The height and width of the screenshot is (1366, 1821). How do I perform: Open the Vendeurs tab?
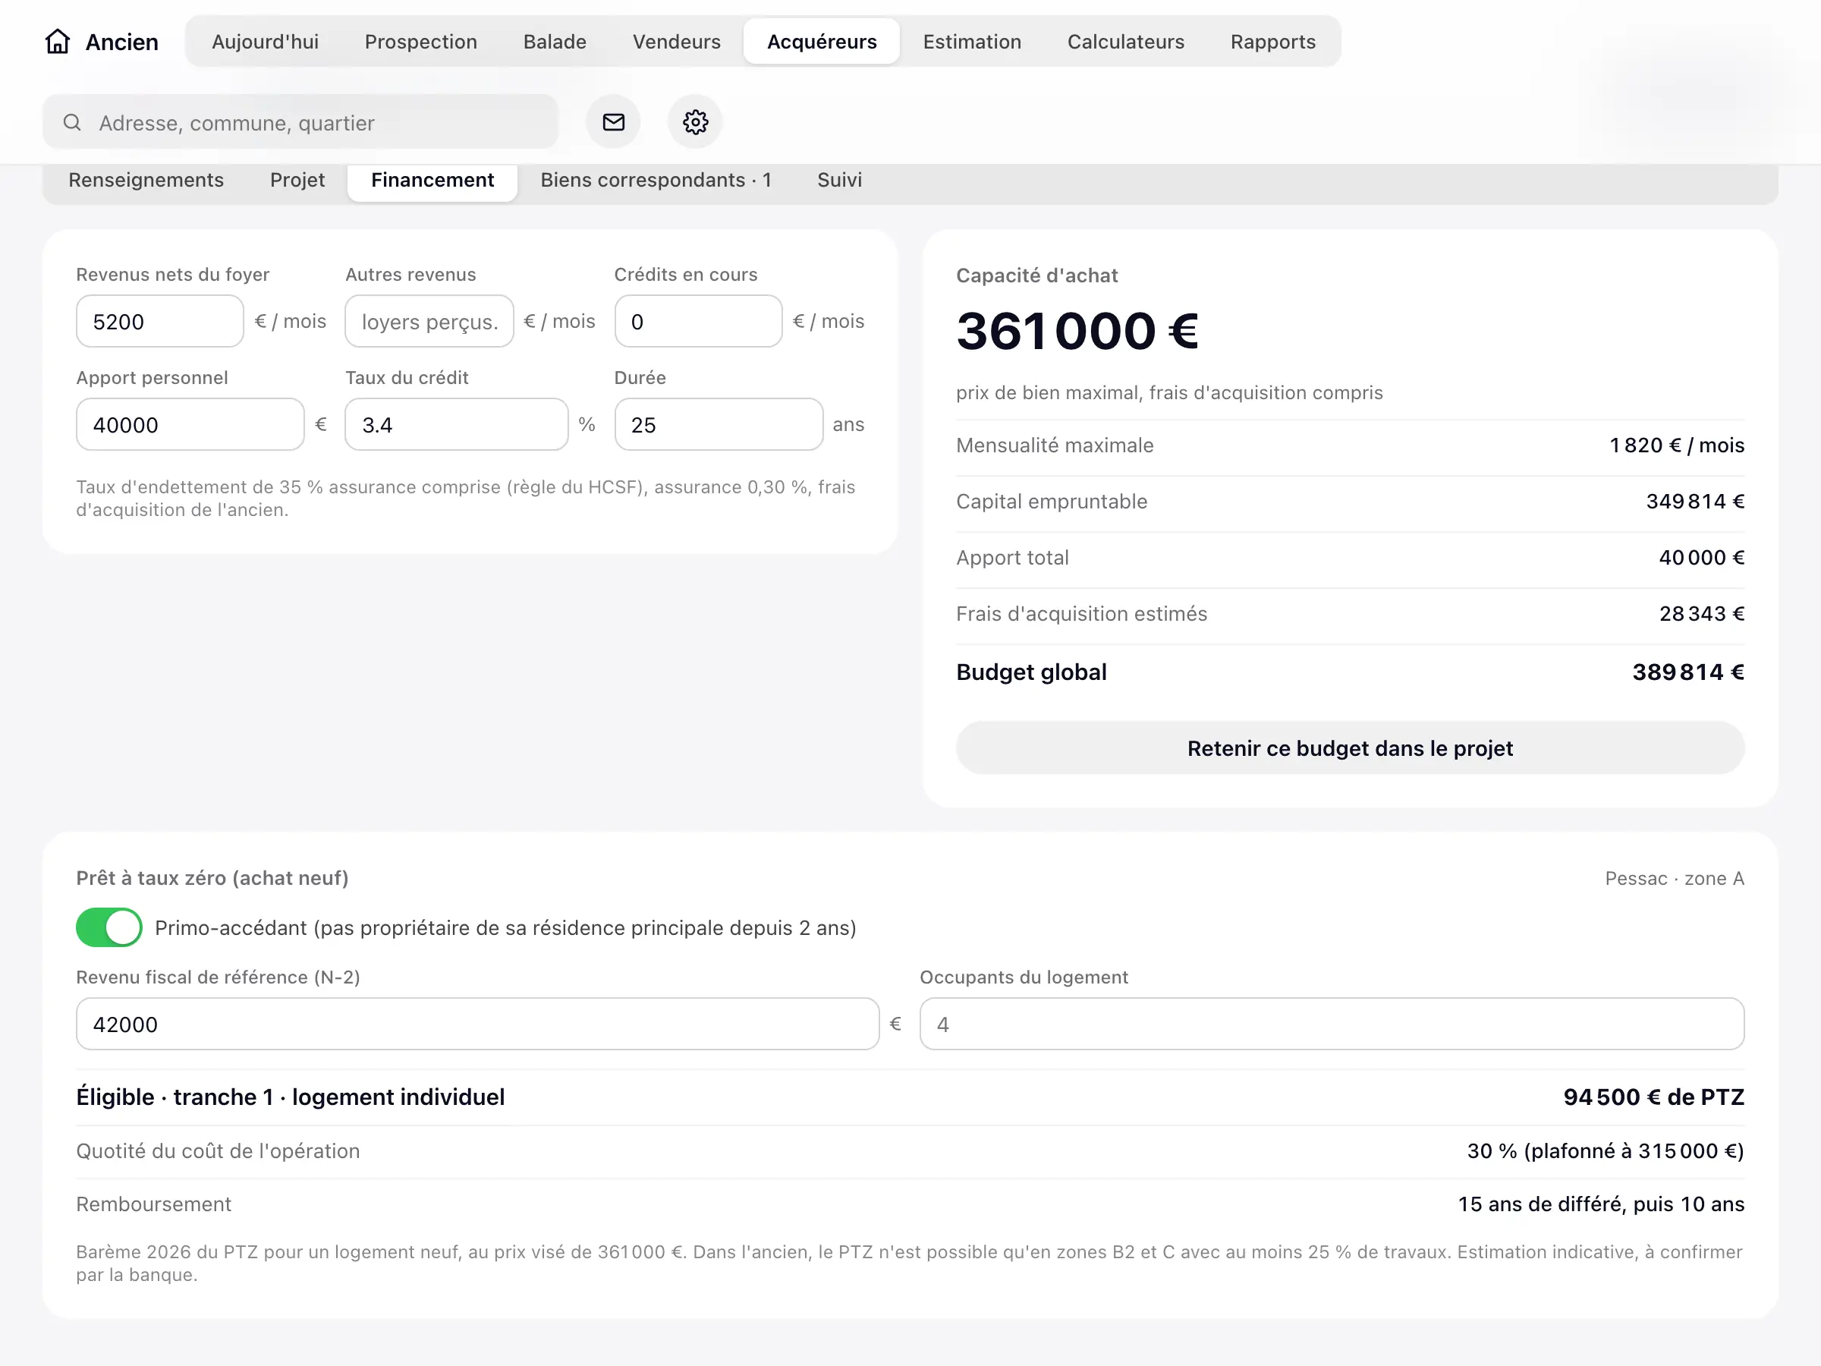[677, 42]
